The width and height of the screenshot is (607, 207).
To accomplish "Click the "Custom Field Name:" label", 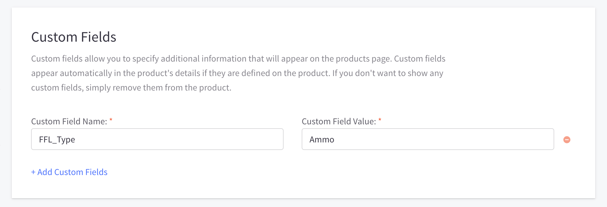I will point(69,121).
